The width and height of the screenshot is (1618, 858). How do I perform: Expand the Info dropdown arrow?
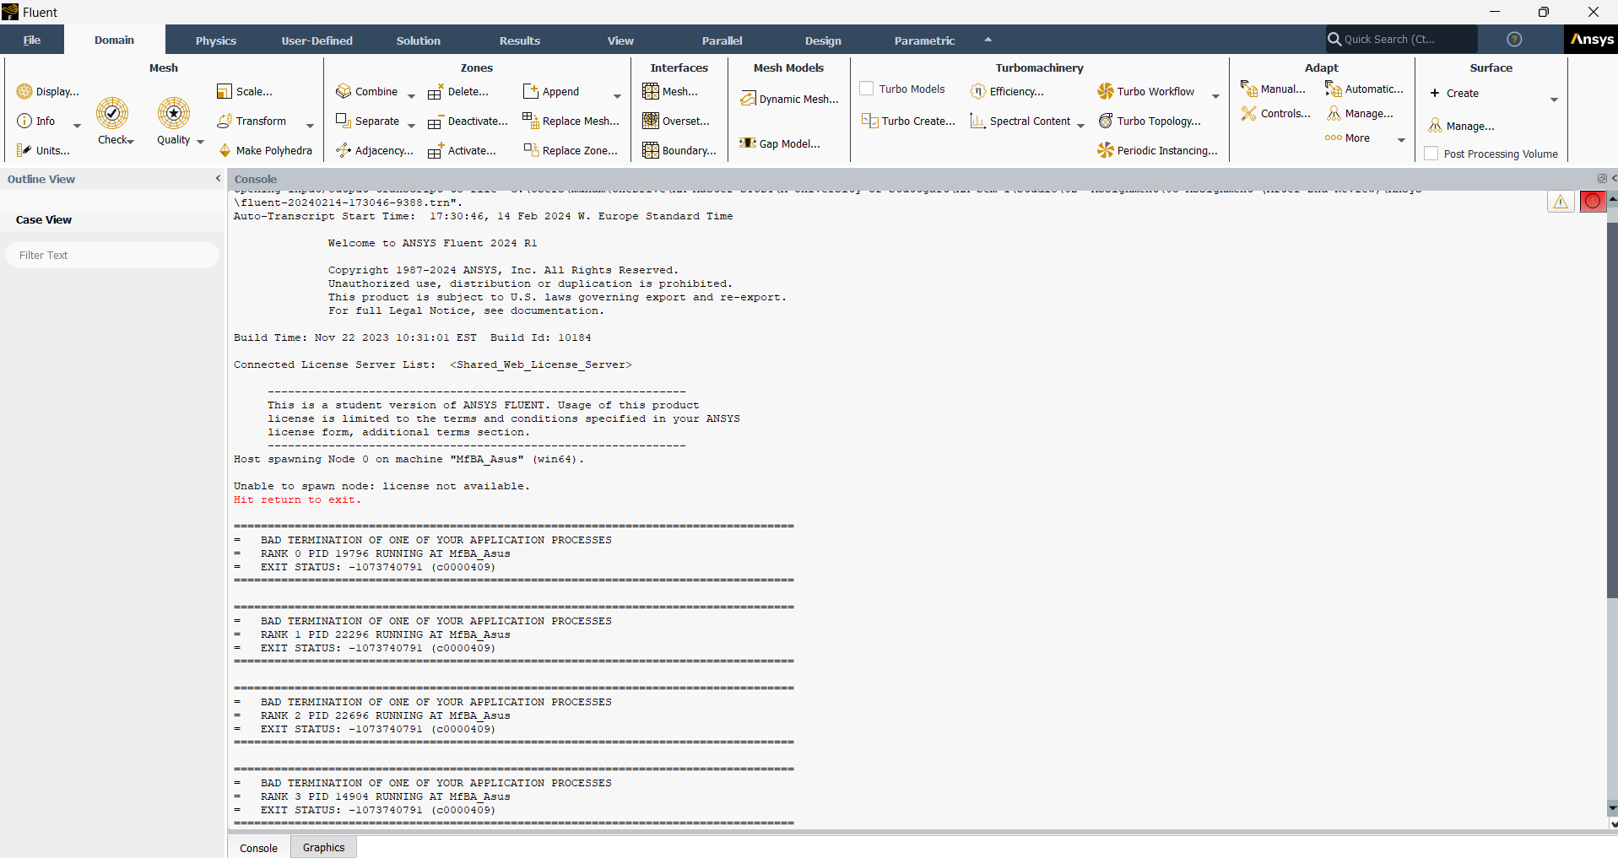point(77,126)
